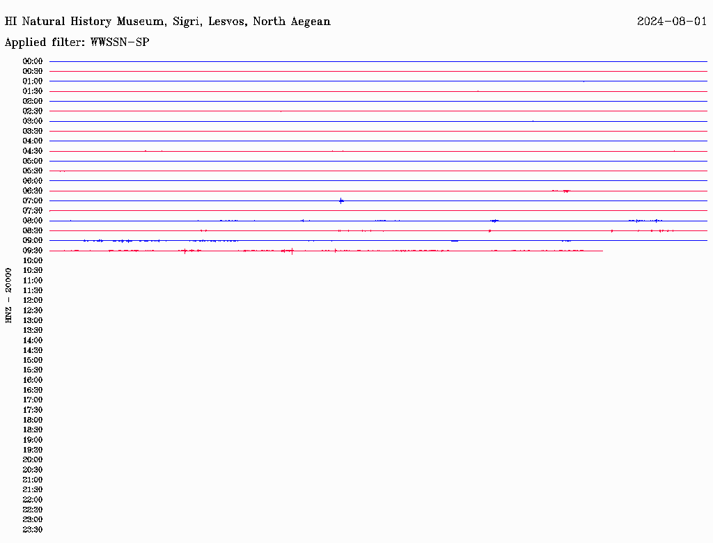Click the 13:00 time label

coord(33,320)
